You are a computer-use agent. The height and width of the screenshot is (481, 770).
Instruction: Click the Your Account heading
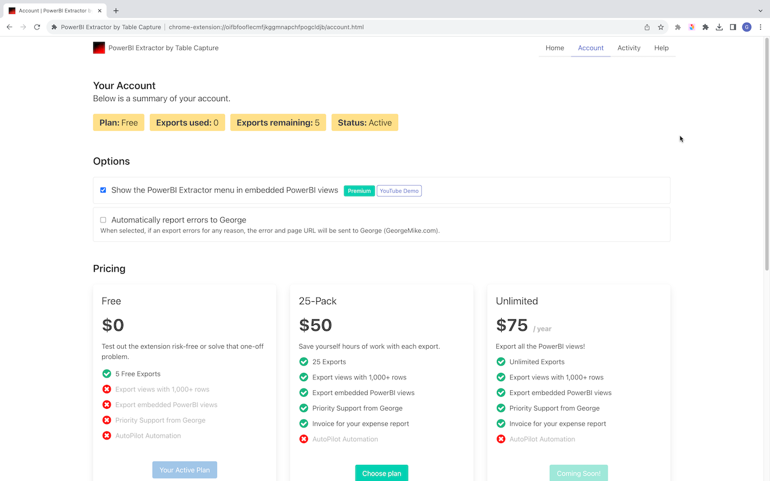click(125, 85)
